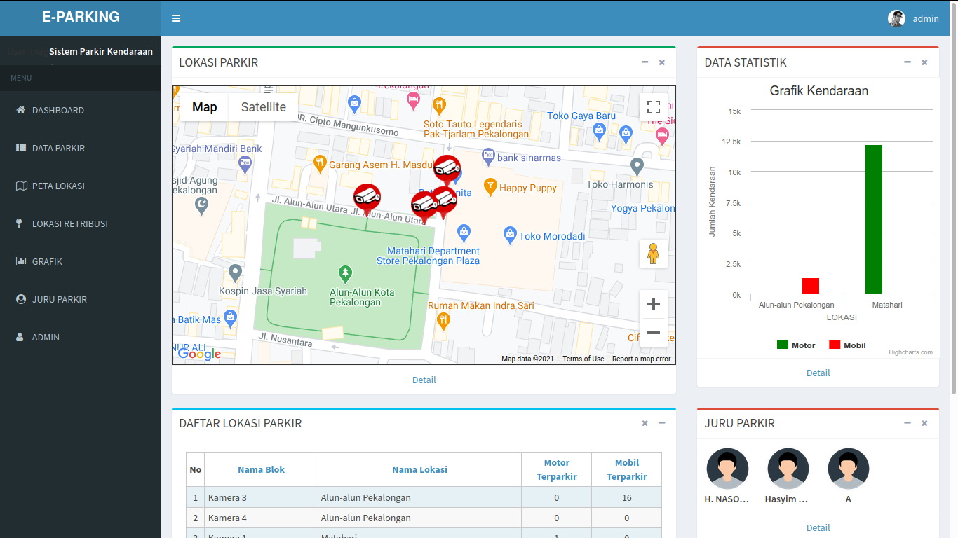Image resolution: width=958 pixels, height=538 pixels.
Task: Sort the table by Mobil Terparkir
Action: (x=627, y=469)
